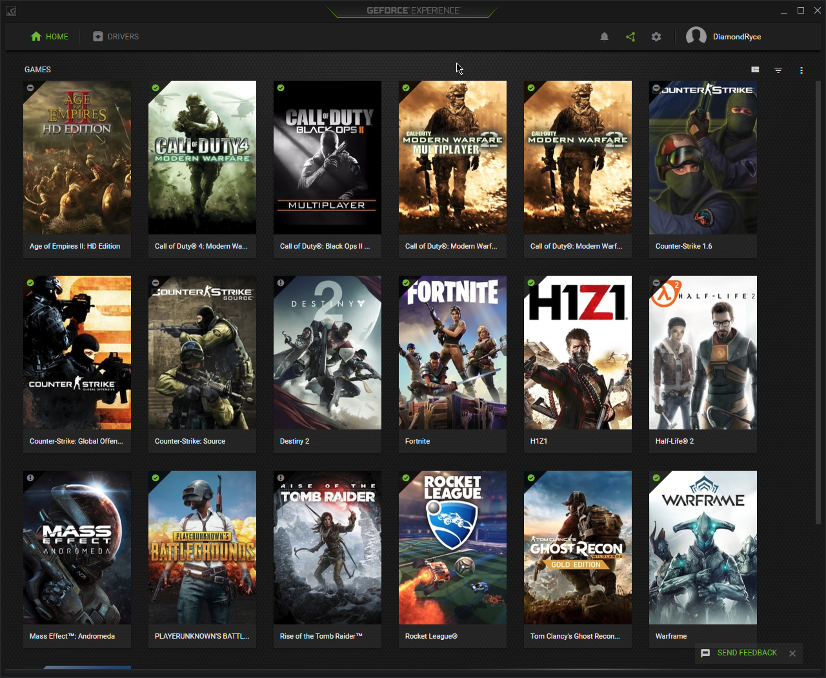Open Rise of the Tomb Raider cover
This screenshot has width=826, height=678.
click(328, 548)
